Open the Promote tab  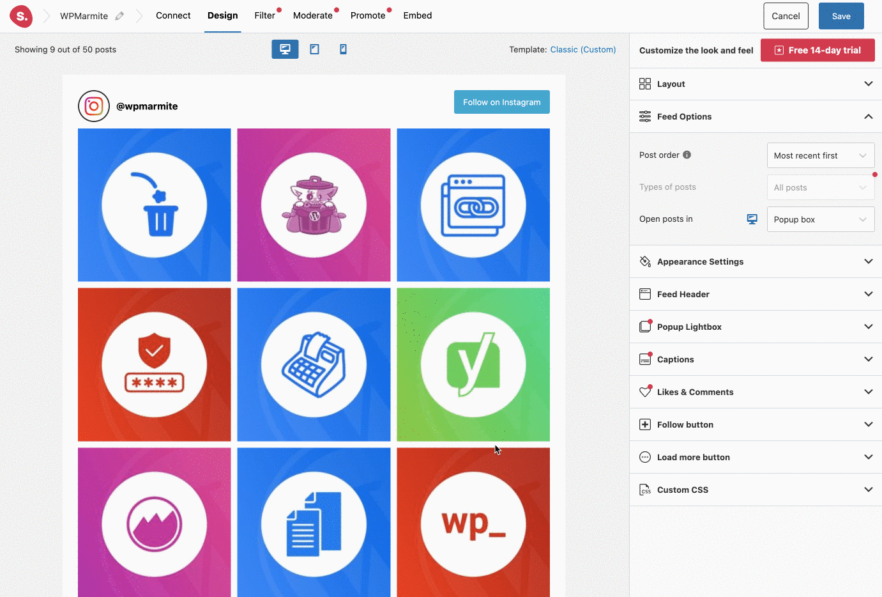coord(368,15)
